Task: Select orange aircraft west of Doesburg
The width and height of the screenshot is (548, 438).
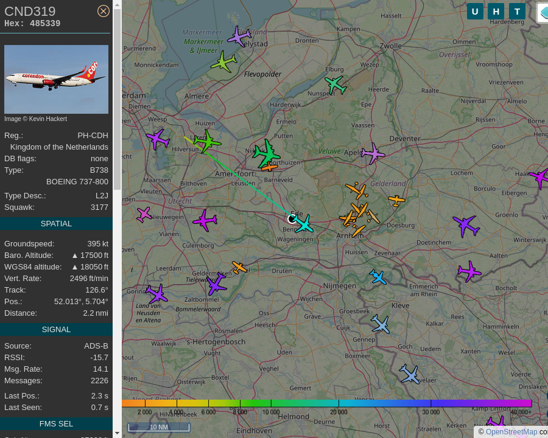Action: pyautogui.click(x=396, y=201)
